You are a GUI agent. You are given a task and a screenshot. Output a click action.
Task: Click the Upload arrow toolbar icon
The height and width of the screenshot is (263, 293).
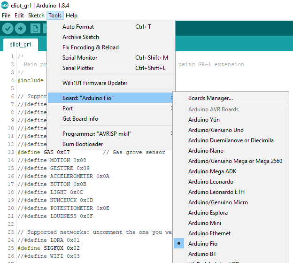click(20, 28)
